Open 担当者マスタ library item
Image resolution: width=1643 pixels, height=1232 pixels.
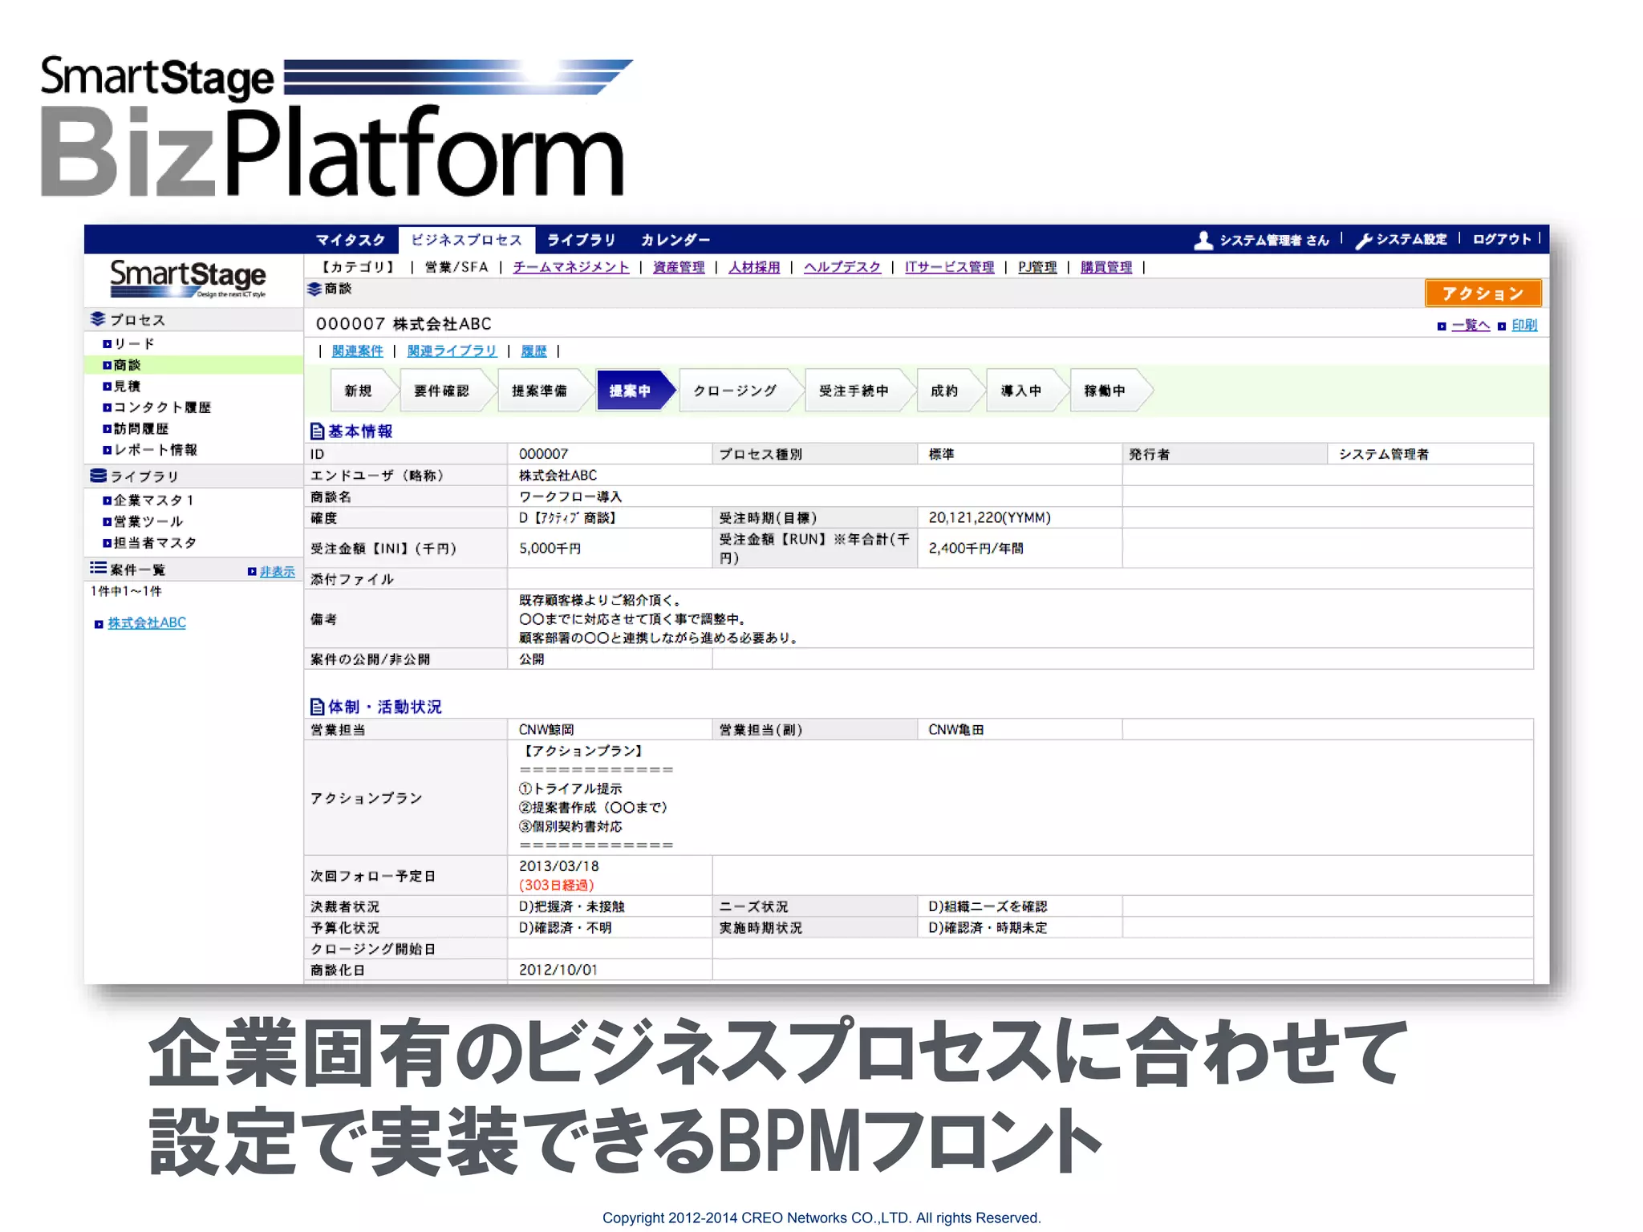(155, 543)
